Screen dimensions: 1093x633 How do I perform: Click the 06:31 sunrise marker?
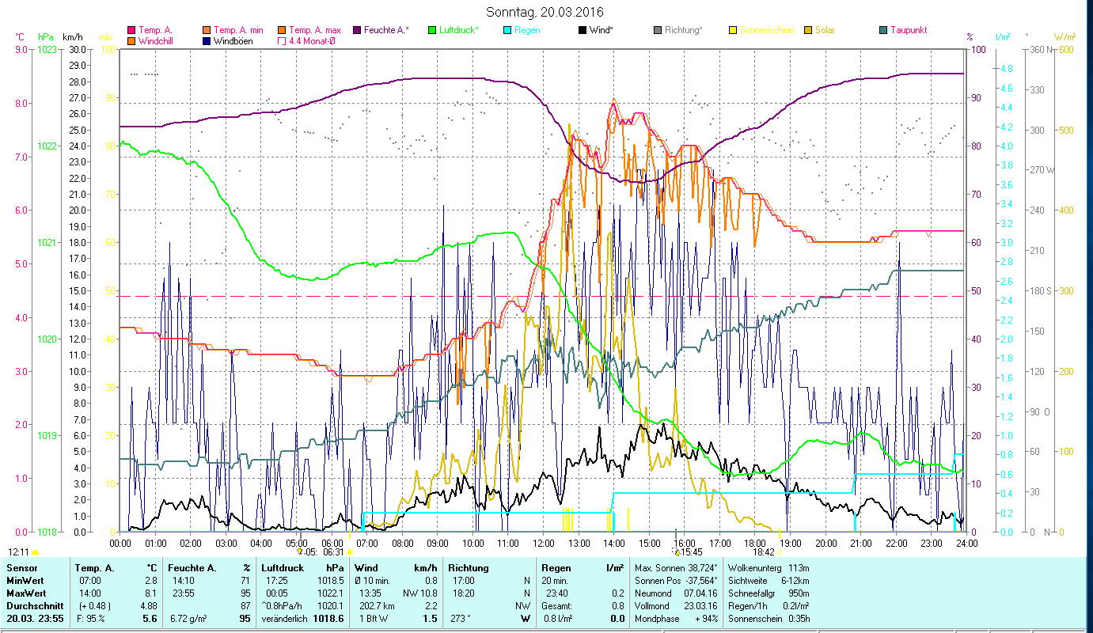pyautogui.click(x=333, y=552)
